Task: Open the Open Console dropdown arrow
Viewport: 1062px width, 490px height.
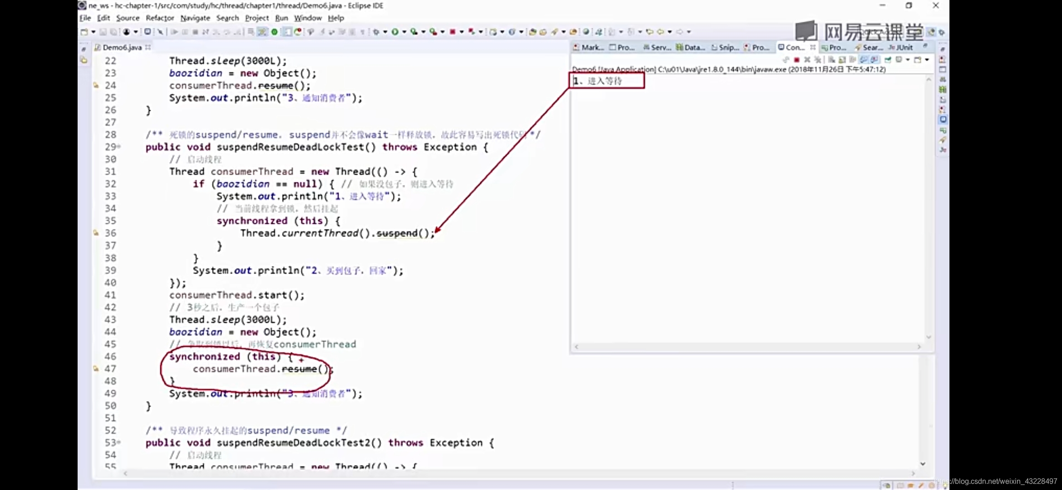Action: click(x=927, y=59)
